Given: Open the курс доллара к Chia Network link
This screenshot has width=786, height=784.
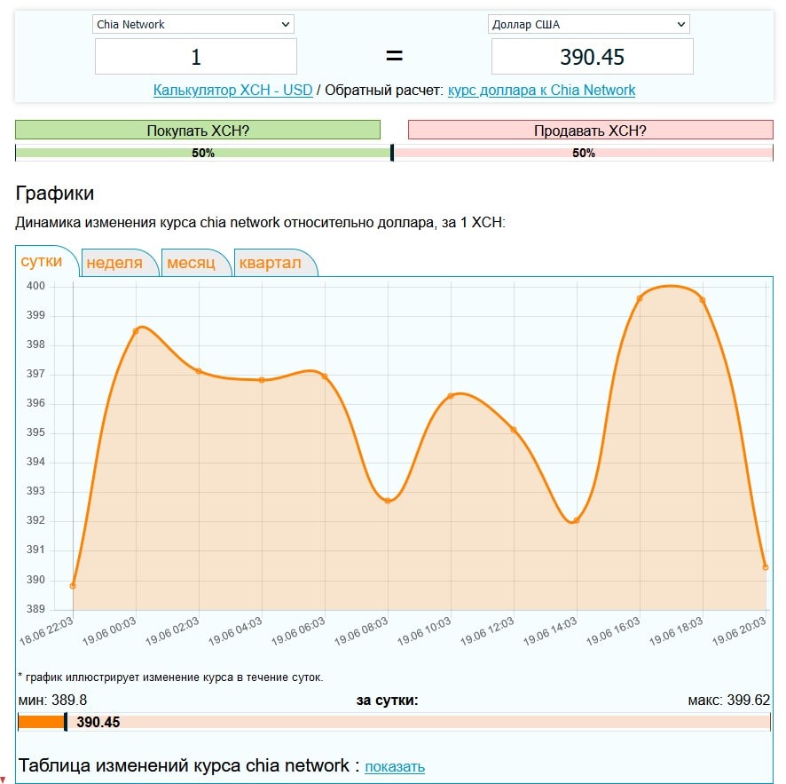Looking at the screenshot, I should [x=541, y=91].
